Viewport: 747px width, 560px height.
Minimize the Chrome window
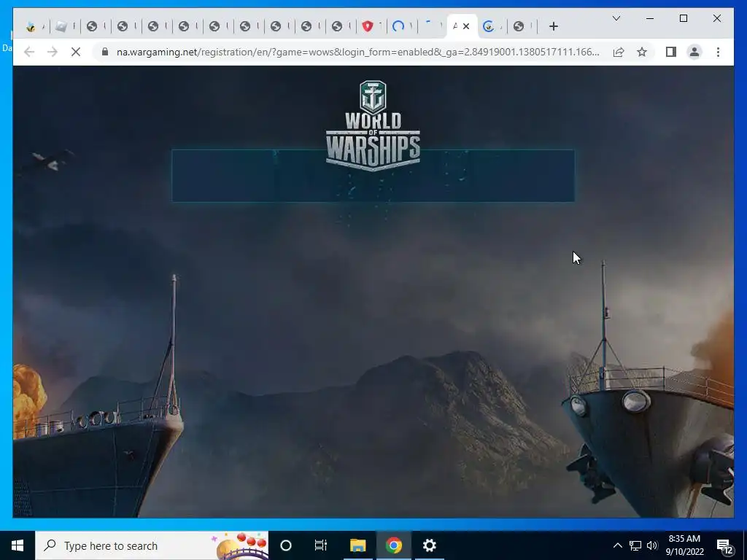650,18
